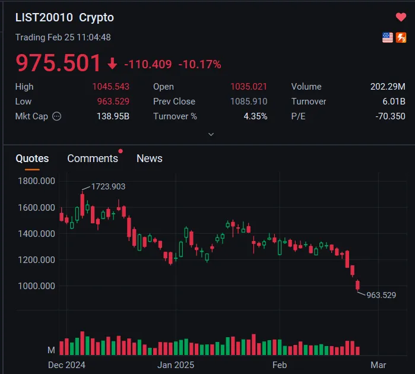
Task: Click the Jan 2025 date label
Action: (176, 365)
